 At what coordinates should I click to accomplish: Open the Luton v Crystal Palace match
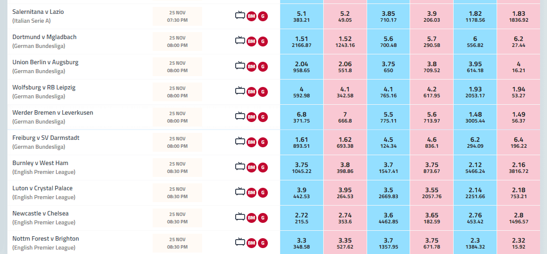[x=42, y=188]
